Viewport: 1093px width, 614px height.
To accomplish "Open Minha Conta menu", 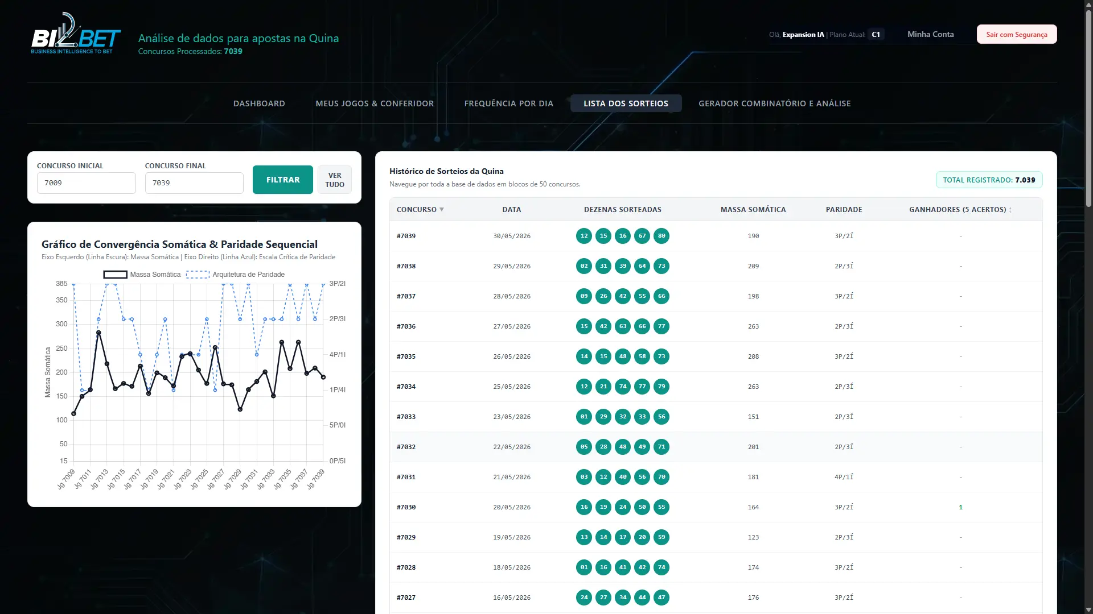I will point(930,34).
